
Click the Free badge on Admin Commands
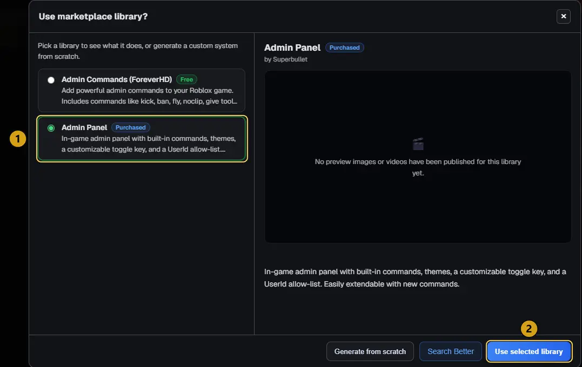point(186,79)
